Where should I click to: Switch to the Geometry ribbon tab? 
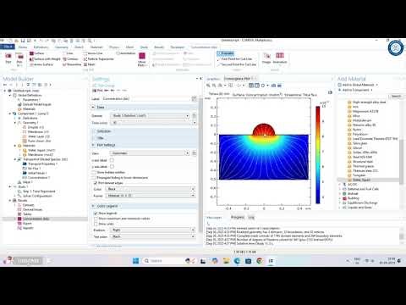pos(62,47)
